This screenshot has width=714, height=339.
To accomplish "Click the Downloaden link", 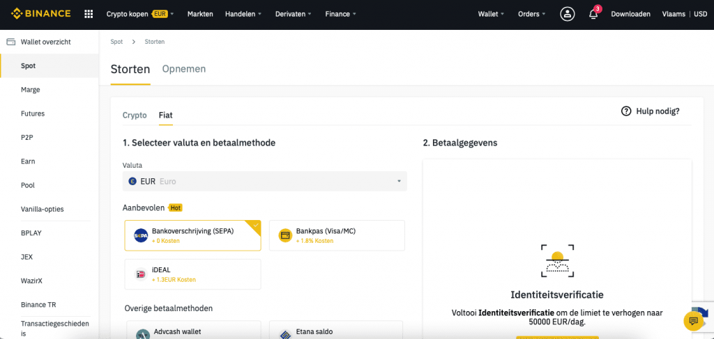I will (x=630, y=14).
